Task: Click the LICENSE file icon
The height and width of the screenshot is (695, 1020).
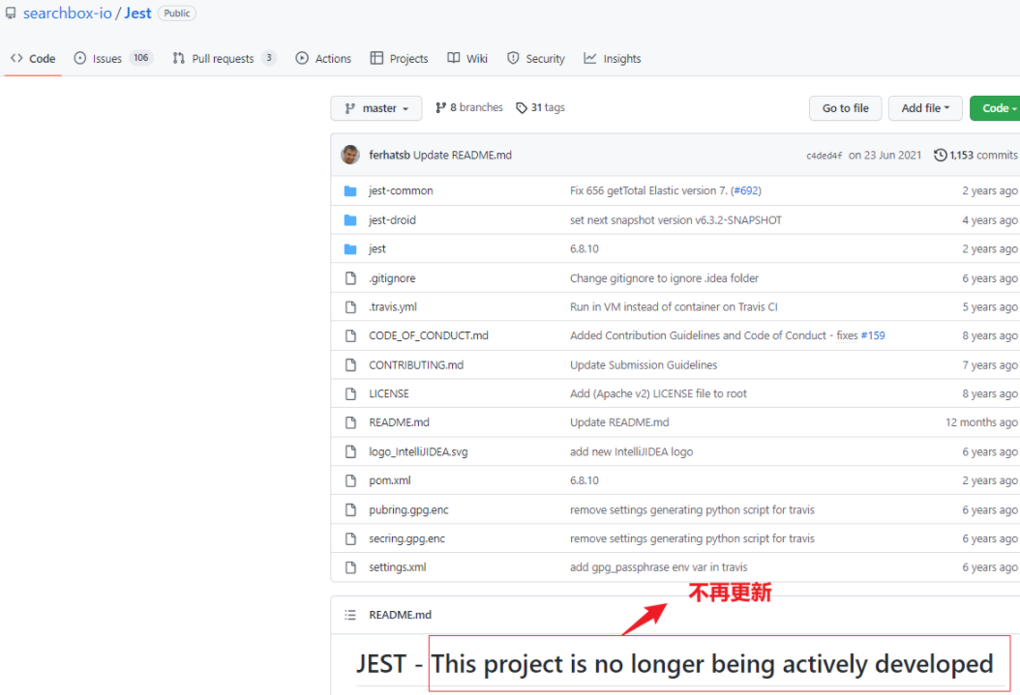Action: tap(350, 393)
